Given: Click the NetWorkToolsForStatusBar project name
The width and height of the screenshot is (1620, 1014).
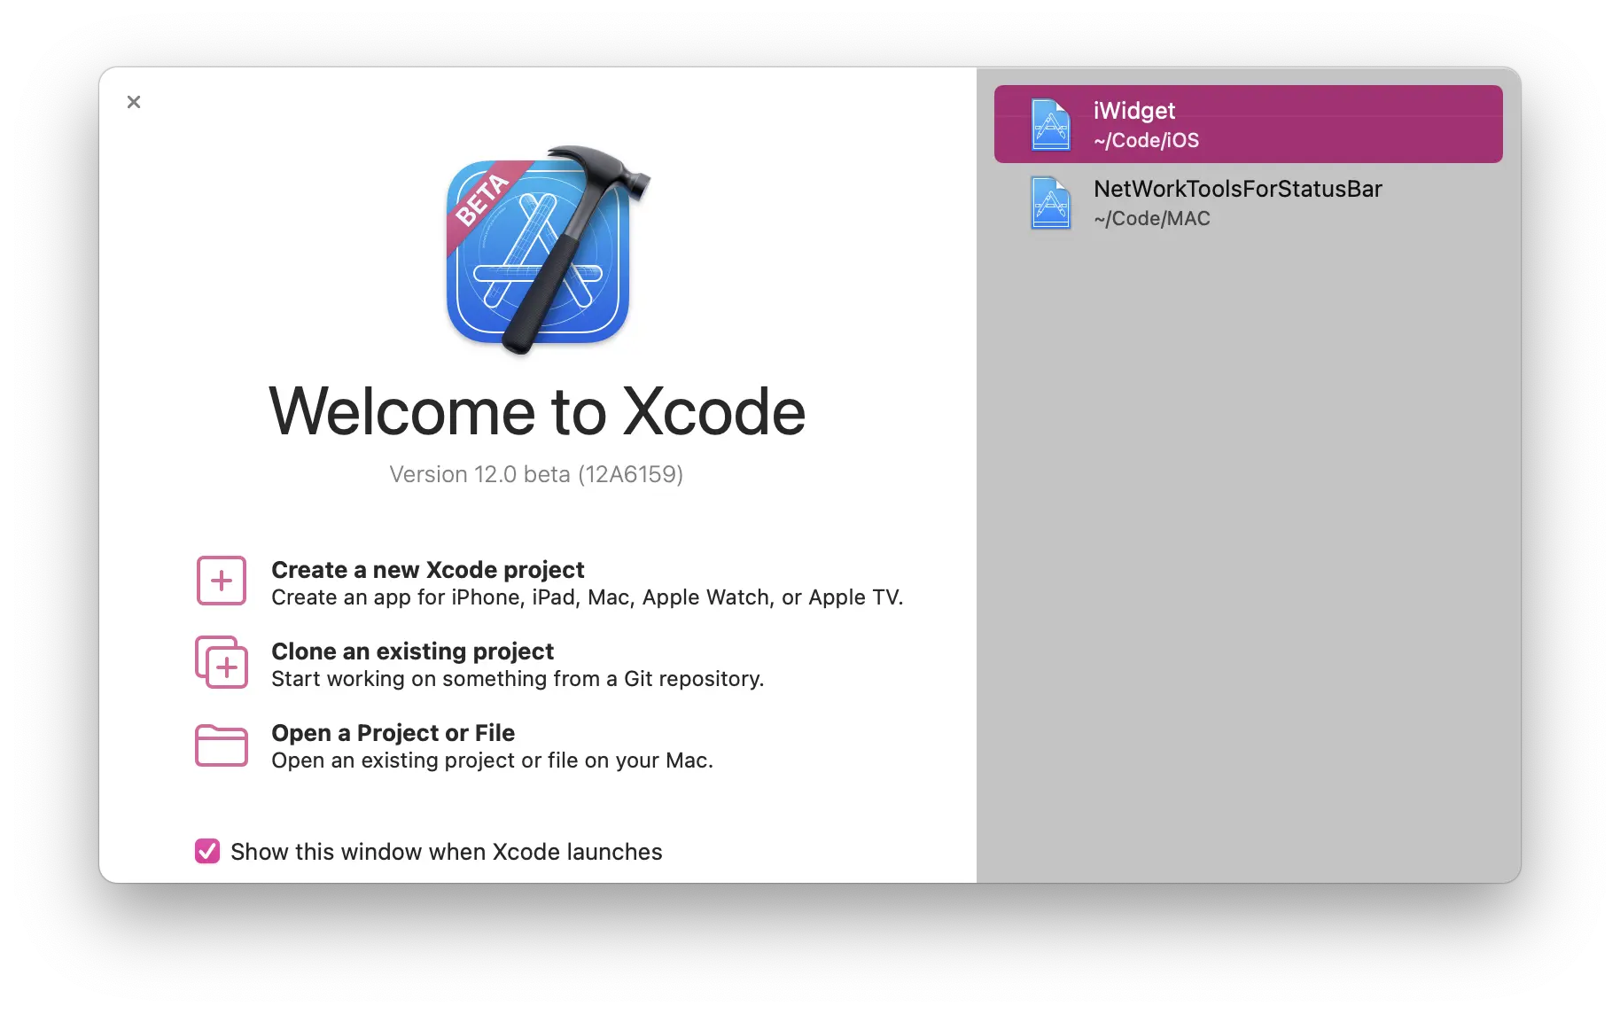Looking at the screenshot, I should 1238,189.
